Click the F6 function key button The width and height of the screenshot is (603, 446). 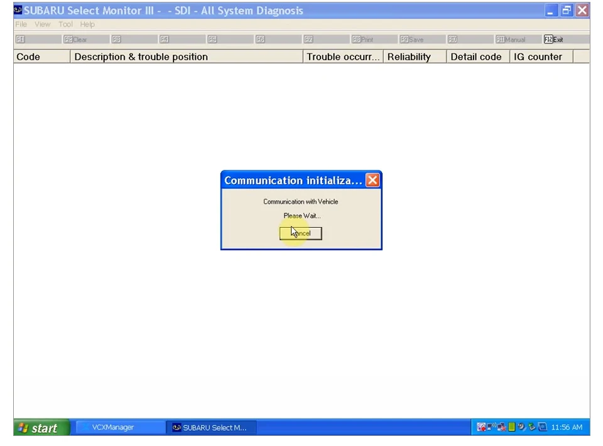click(x=278, y=39)
